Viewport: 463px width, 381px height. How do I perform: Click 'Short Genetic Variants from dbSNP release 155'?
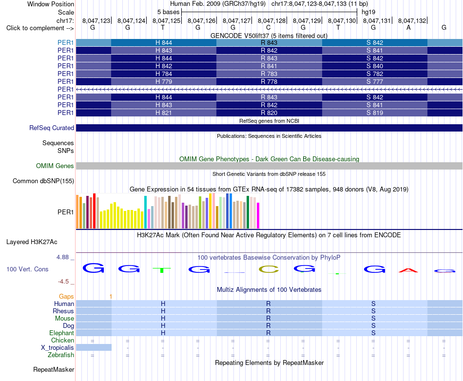point(269,174)
